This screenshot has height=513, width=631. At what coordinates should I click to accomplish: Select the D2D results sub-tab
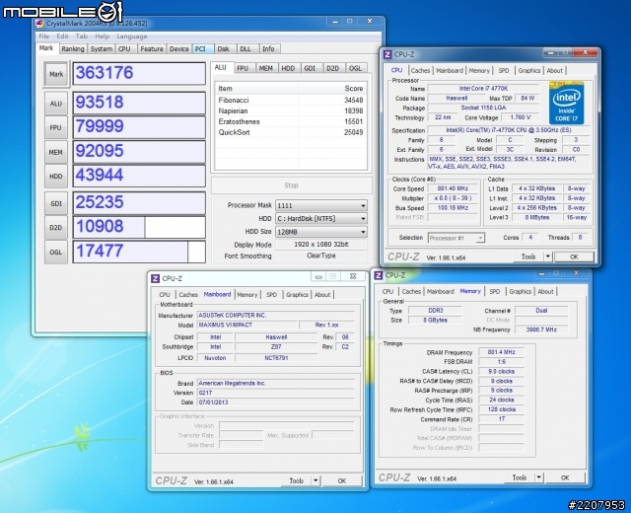click(333, 68)
